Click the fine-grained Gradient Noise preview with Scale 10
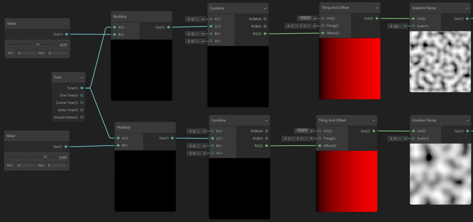The width and height of the screenshot is (473, 222). [440, 62]
